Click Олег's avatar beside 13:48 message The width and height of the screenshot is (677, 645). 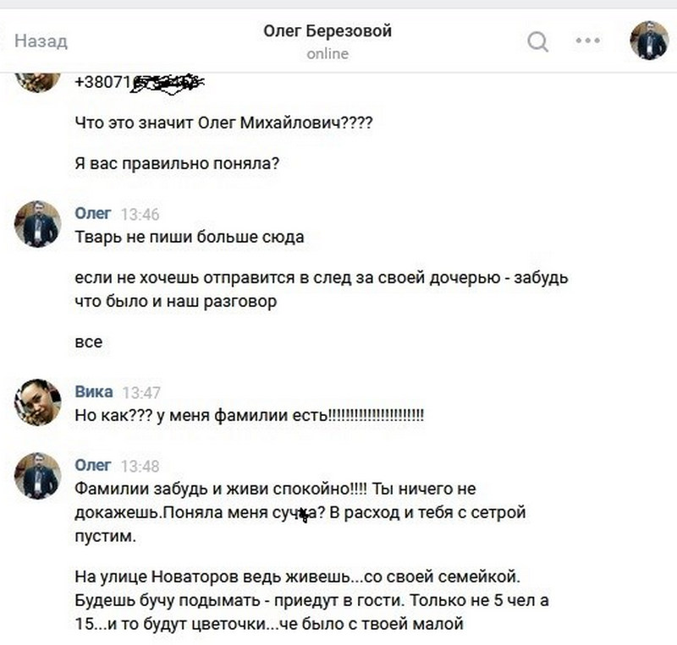[x=37, y=476]
